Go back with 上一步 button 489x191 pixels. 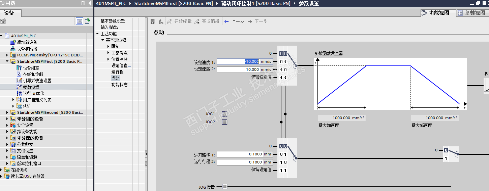coord(235,21)
